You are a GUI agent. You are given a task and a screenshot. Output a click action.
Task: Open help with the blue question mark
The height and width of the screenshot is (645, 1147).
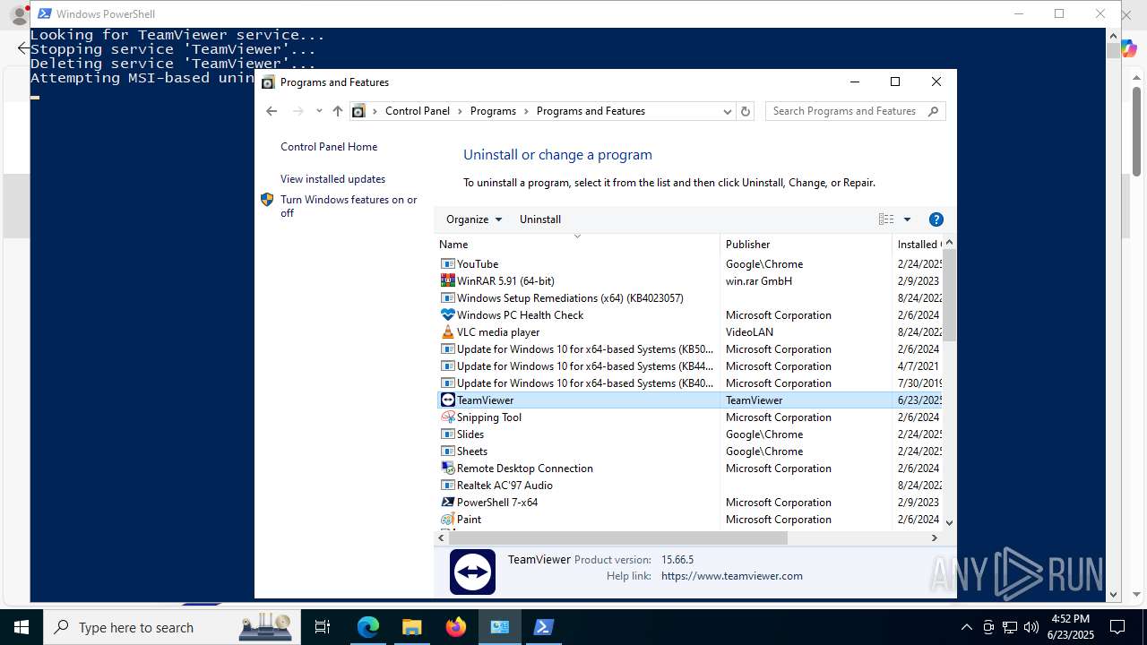point(936,219)
